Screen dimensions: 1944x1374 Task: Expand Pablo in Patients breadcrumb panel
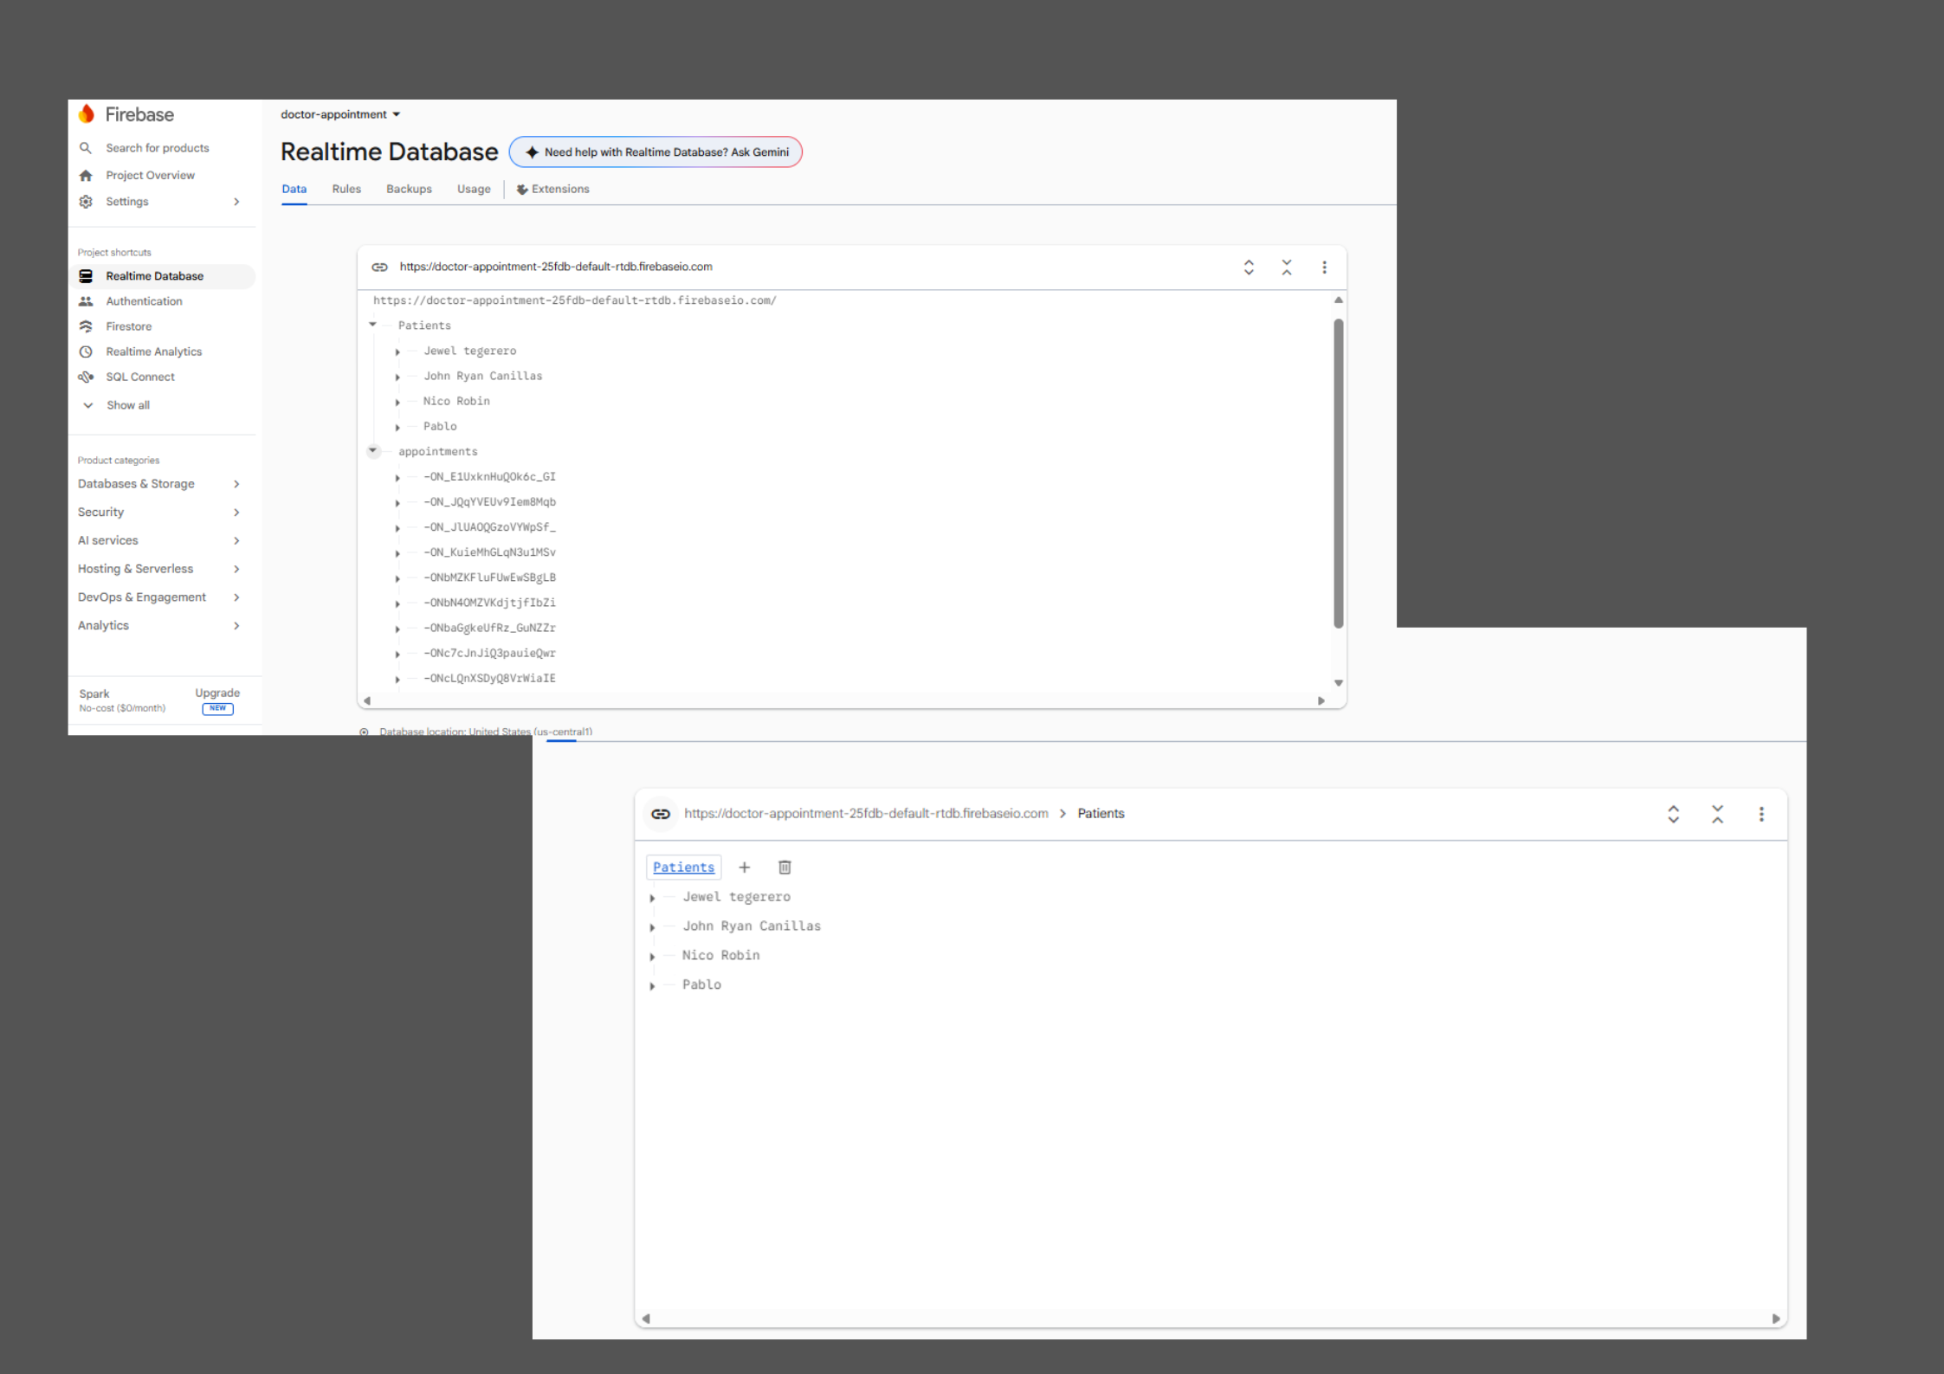point(652,986)
